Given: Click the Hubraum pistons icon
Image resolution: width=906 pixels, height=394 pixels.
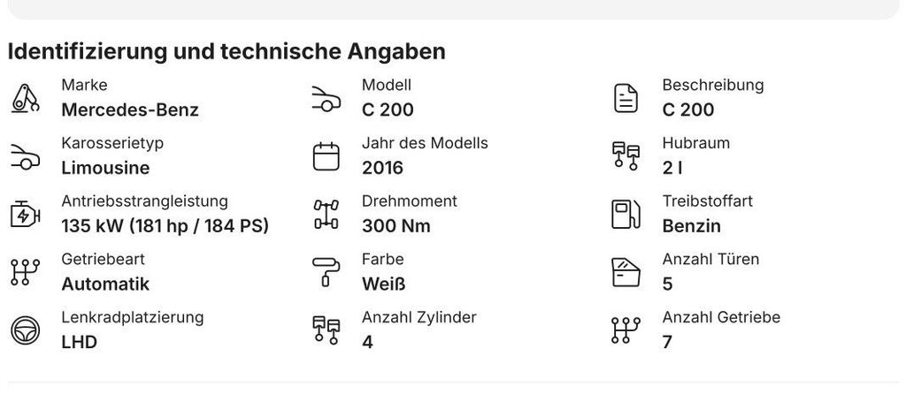Looking at the screenshot, I should point(626,156).
